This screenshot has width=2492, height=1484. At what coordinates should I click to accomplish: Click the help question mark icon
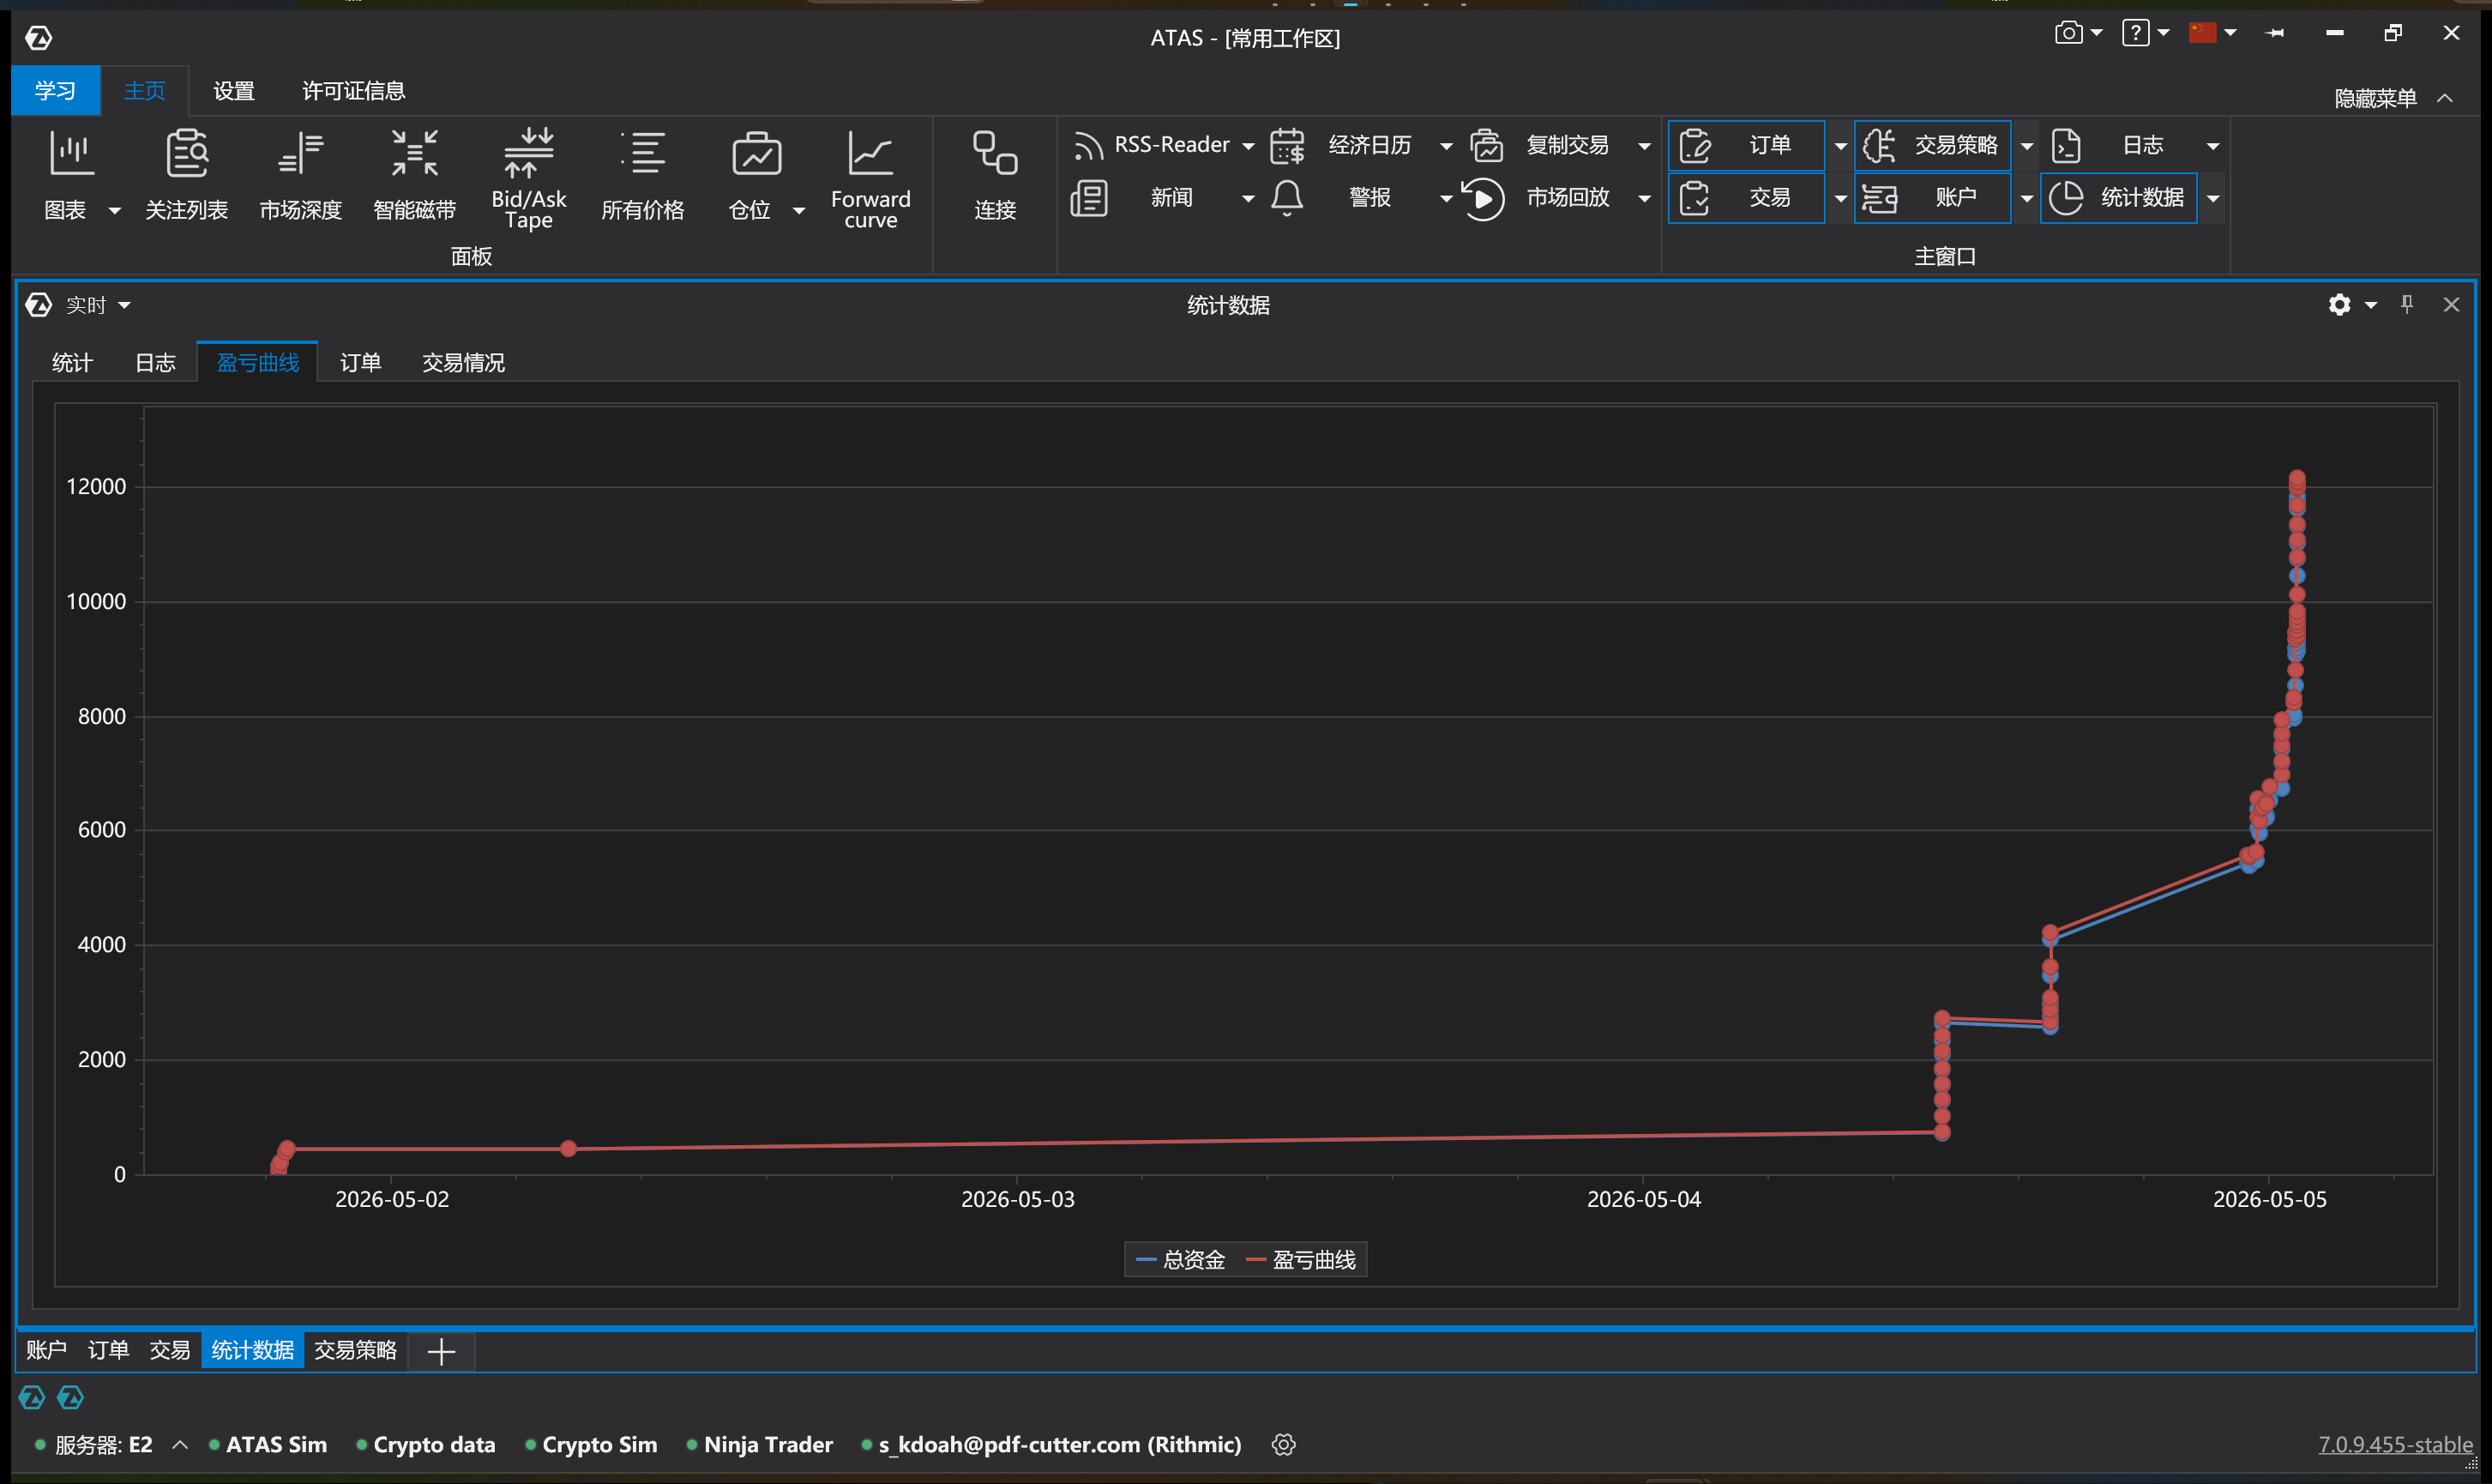pyautogui.click(x=2135, y=33)
